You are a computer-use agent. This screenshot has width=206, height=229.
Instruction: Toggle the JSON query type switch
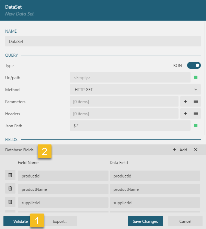tap(194, 65)
